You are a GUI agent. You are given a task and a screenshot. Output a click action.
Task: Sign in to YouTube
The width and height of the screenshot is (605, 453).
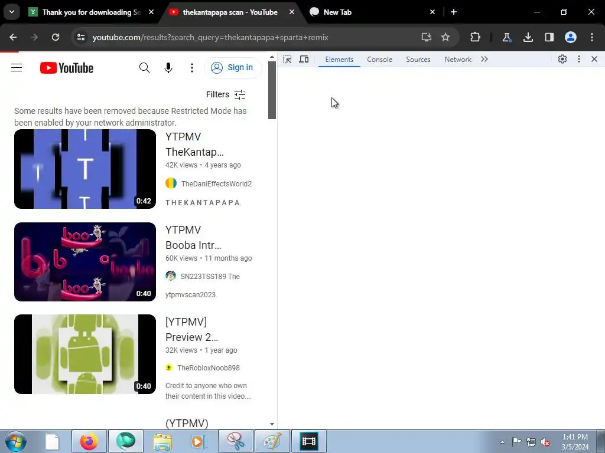coord(233,68)
